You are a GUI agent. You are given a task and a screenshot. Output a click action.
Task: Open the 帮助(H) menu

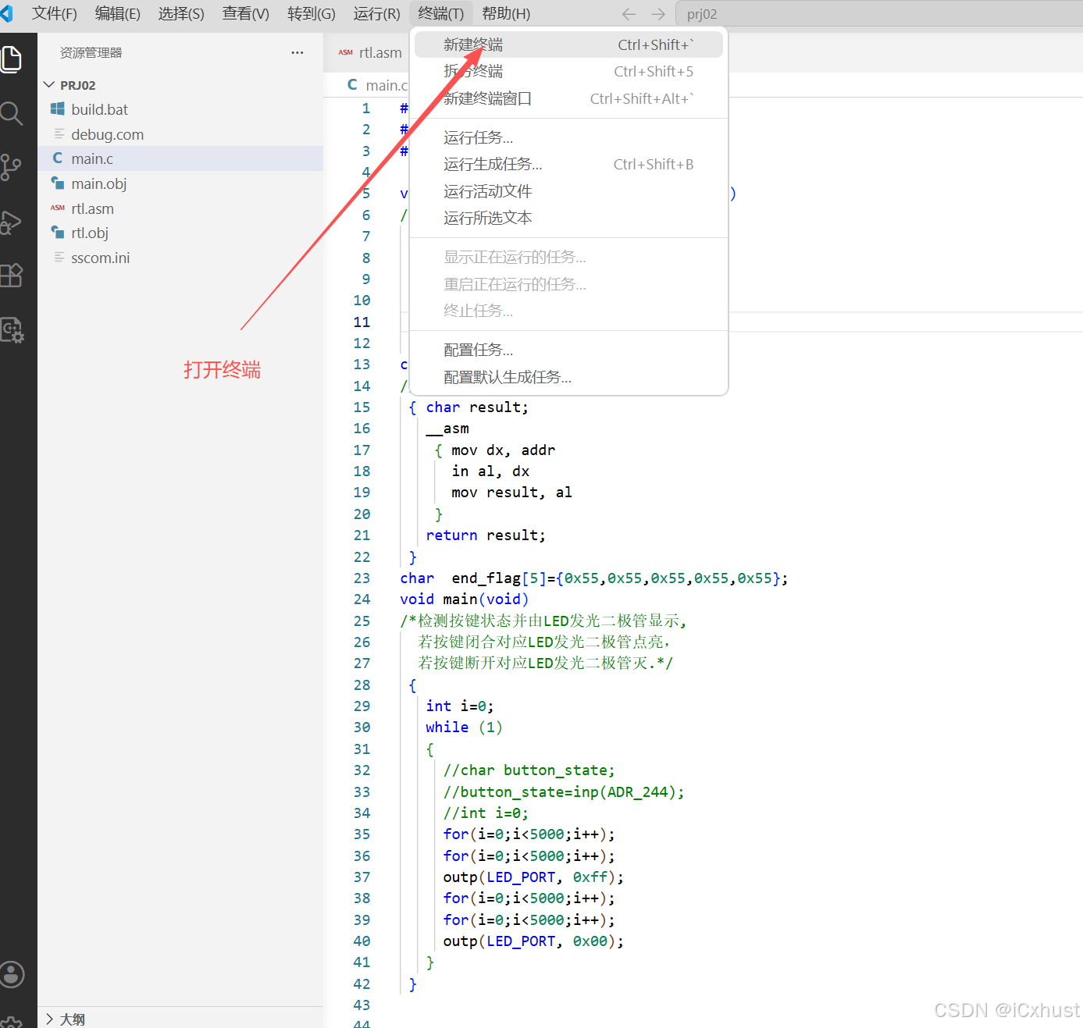506,14
